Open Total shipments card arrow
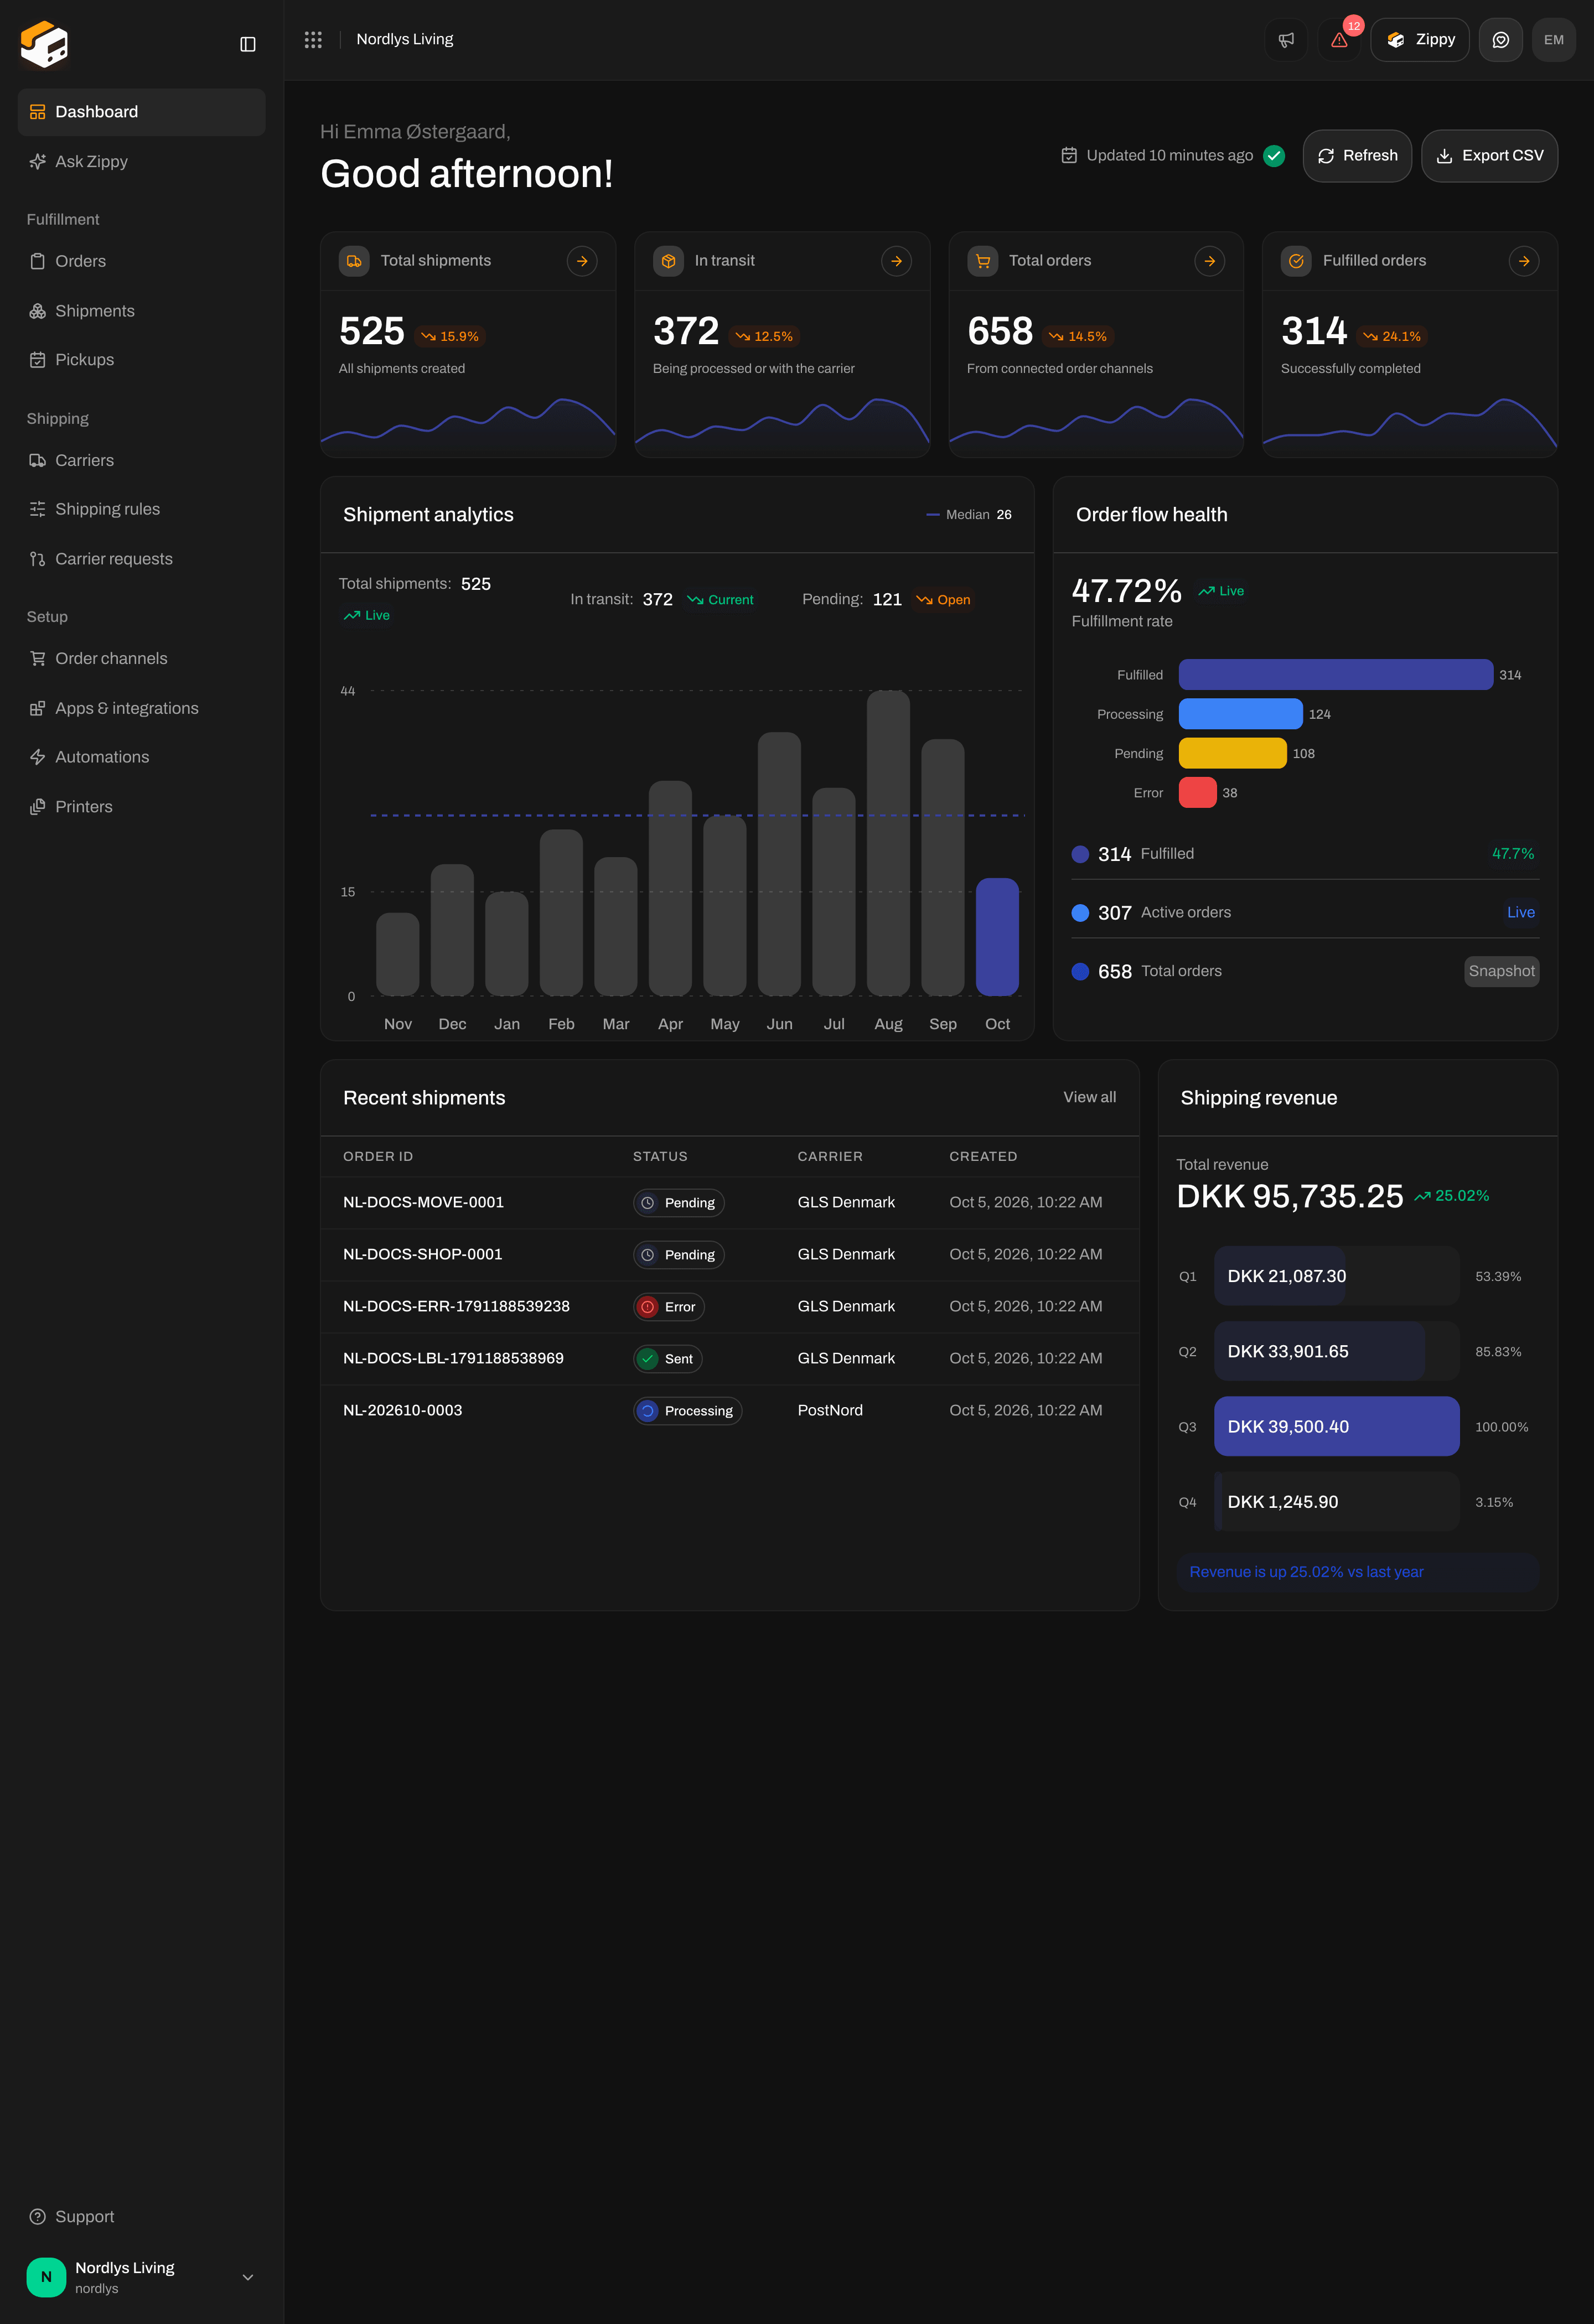 click(x=582, y=261)
